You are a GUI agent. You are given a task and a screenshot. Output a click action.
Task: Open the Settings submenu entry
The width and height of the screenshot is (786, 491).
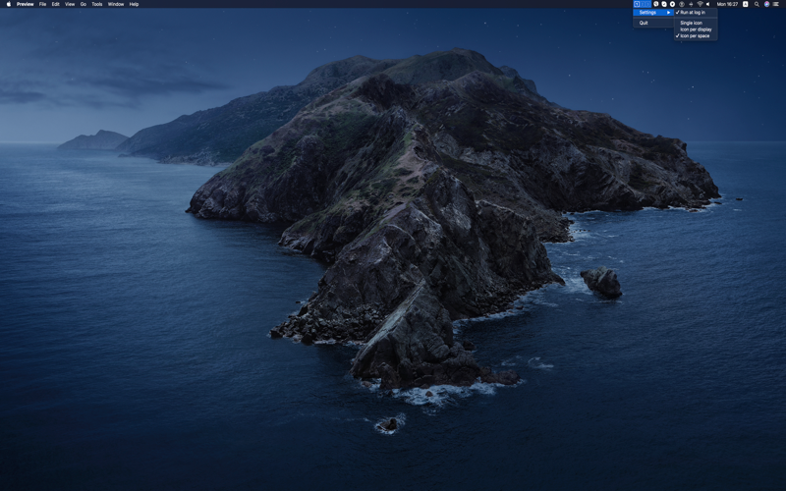tap(653, 12)
